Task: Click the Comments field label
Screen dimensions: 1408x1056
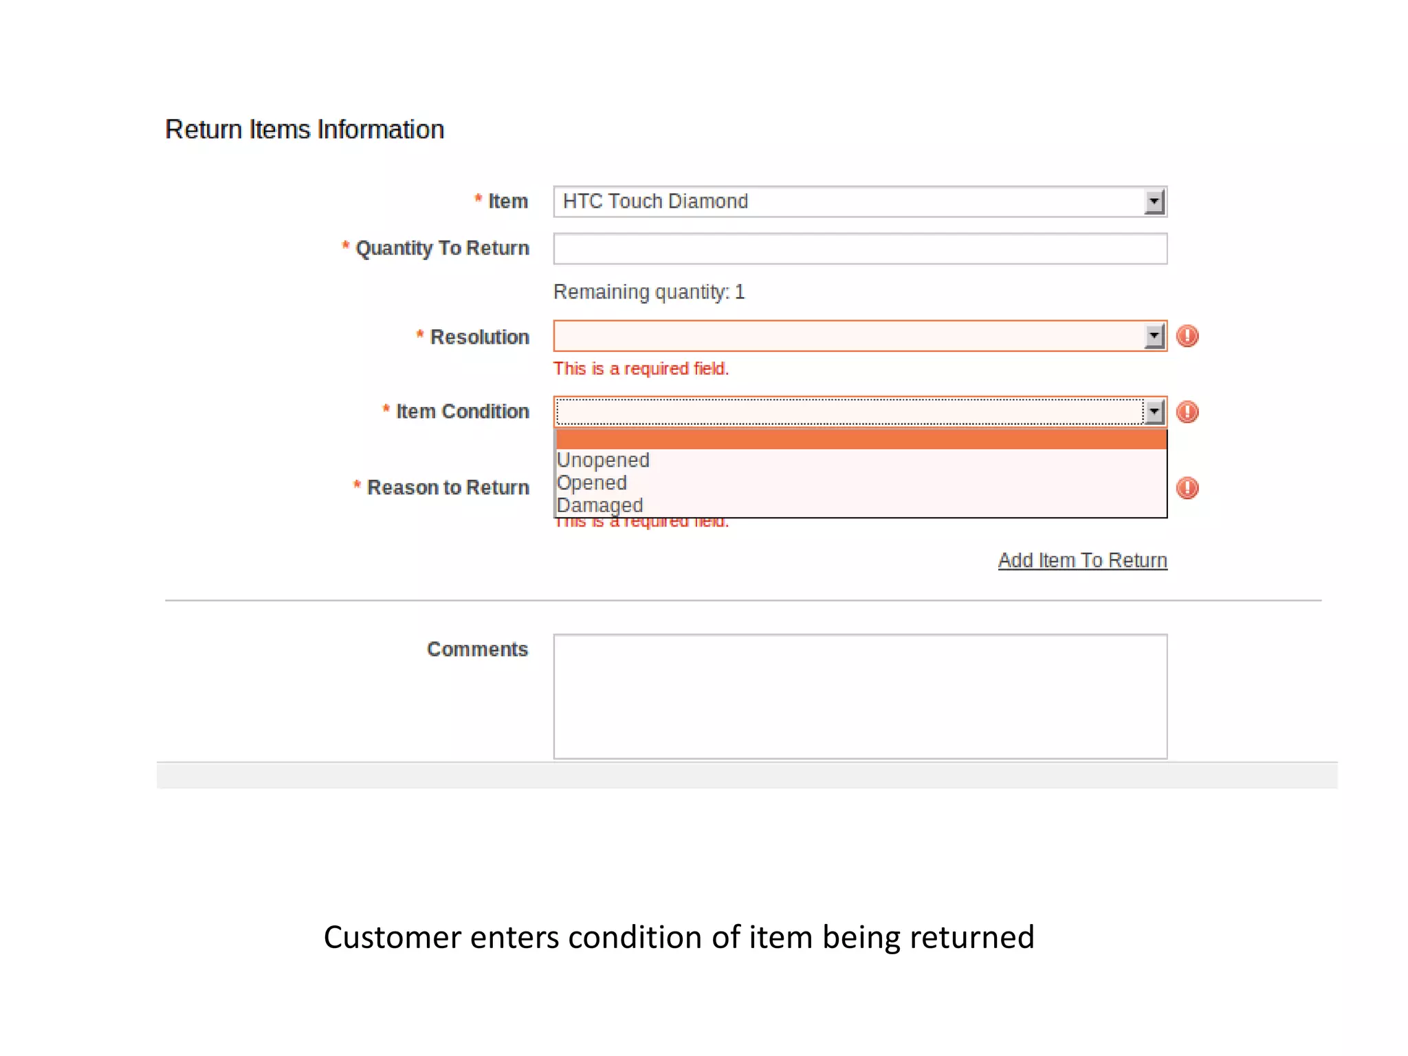Action: (477, 649)
